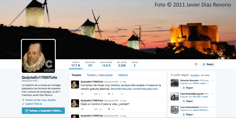The height and width of the screenshot is (118, 236).
Task: Open the Siguiendo 131 list
Action: tap(90, 64)
